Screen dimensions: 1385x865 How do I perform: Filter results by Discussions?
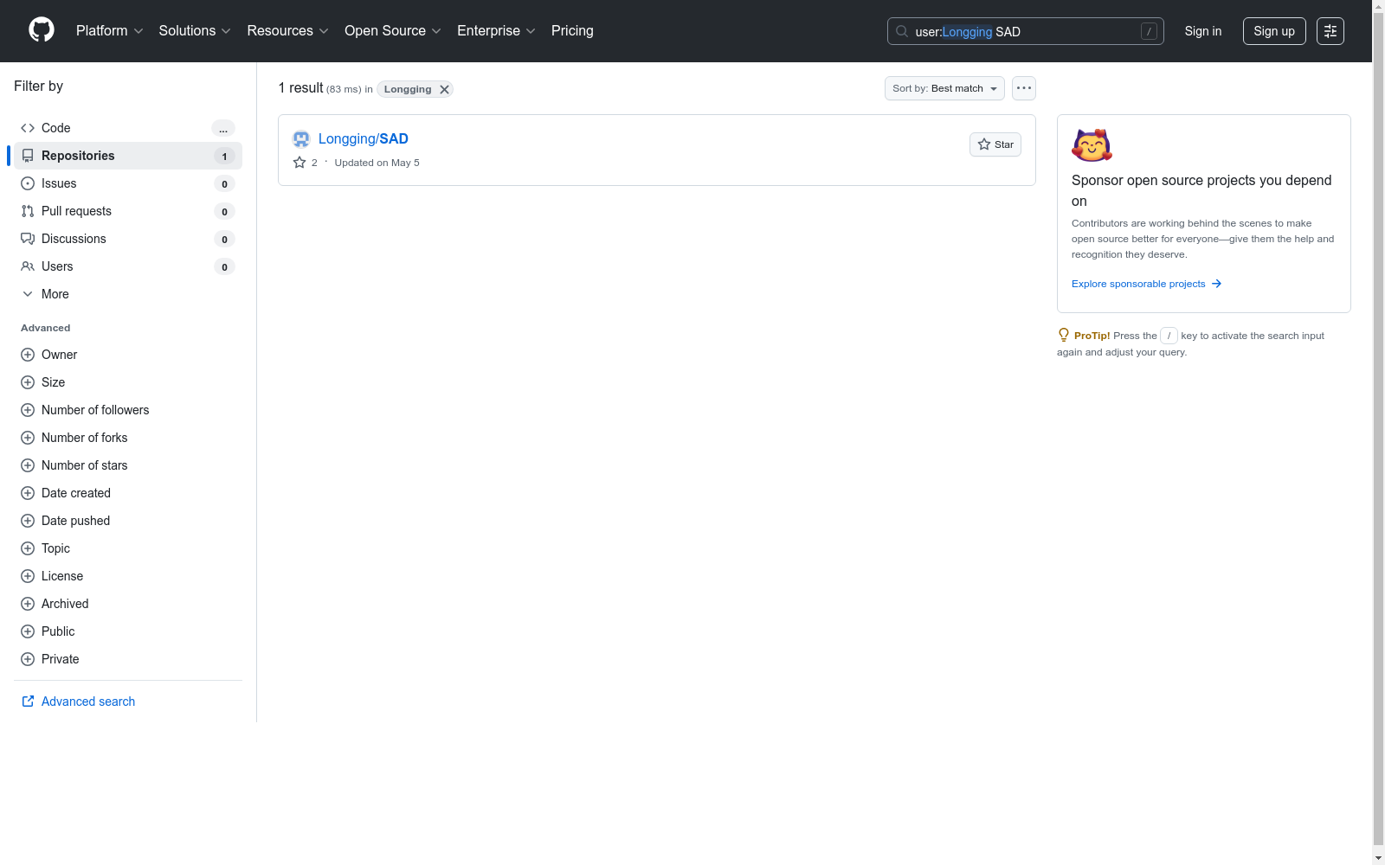pos(128,239)
